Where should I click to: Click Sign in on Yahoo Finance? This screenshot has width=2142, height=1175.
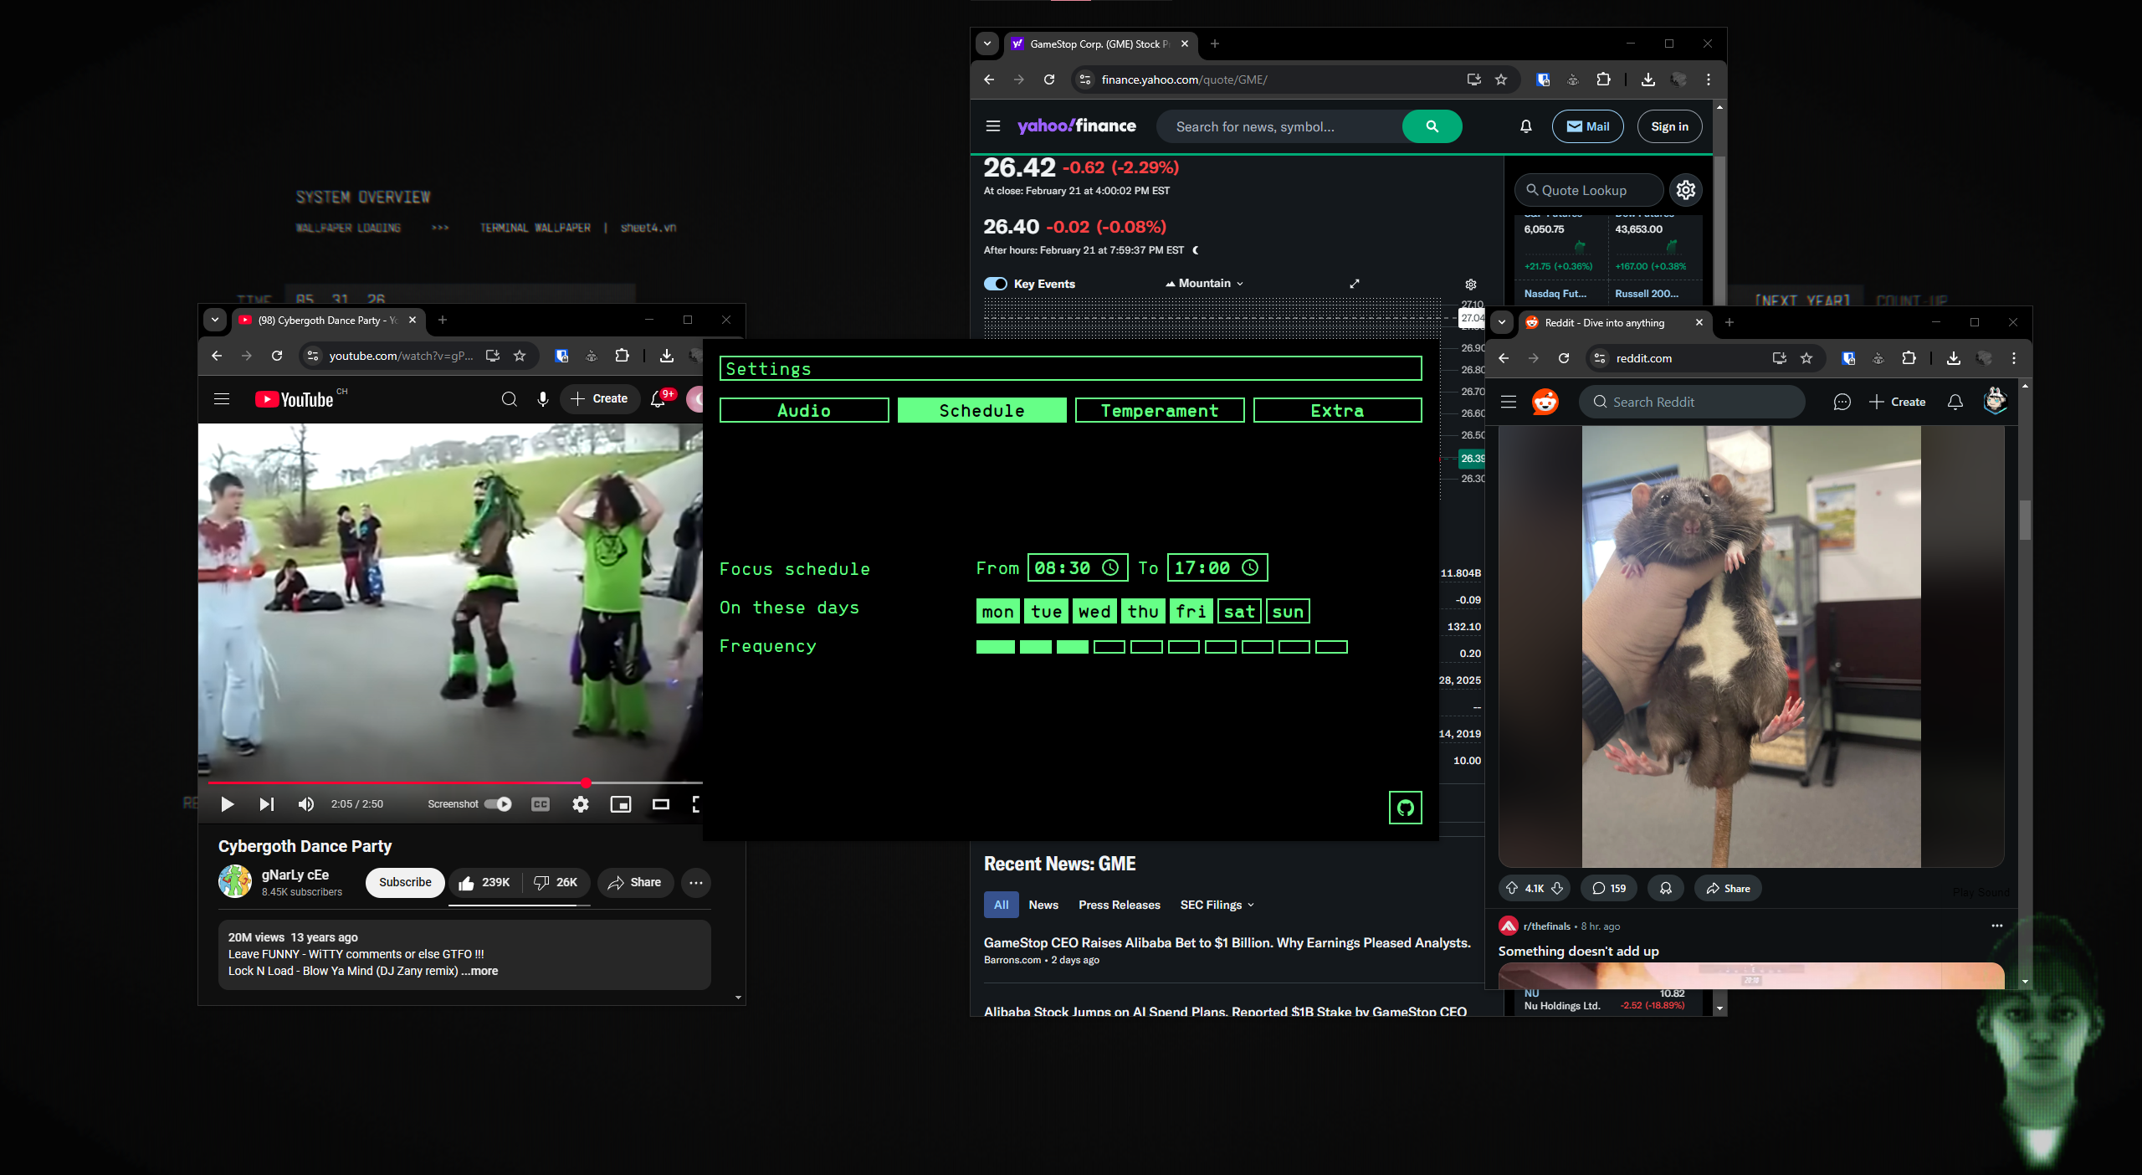click(x=1669, y=126)
